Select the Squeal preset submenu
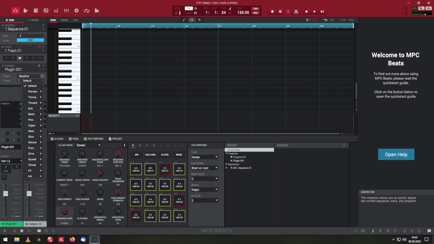The image size is (434, 244). coord(33,159)
